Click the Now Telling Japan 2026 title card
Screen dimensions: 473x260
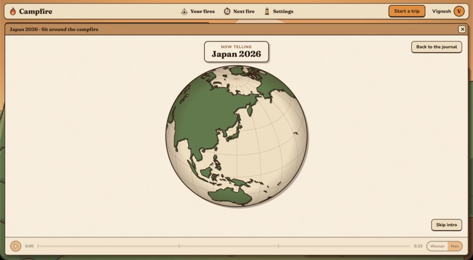237,52
